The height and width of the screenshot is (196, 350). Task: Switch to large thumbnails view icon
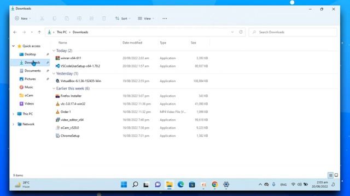coord(336,175)
